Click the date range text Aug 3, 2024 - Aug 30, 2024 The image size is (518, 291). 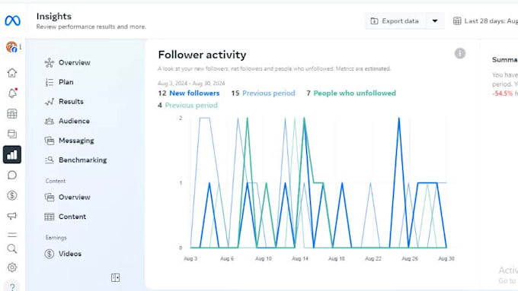191,84
